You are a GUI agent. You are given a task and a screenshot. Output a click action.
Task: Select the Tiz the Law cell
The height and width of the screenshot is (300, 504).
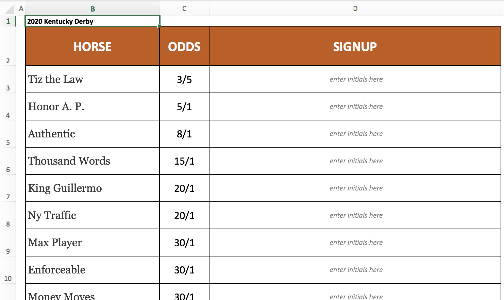[x=93, y=79]
